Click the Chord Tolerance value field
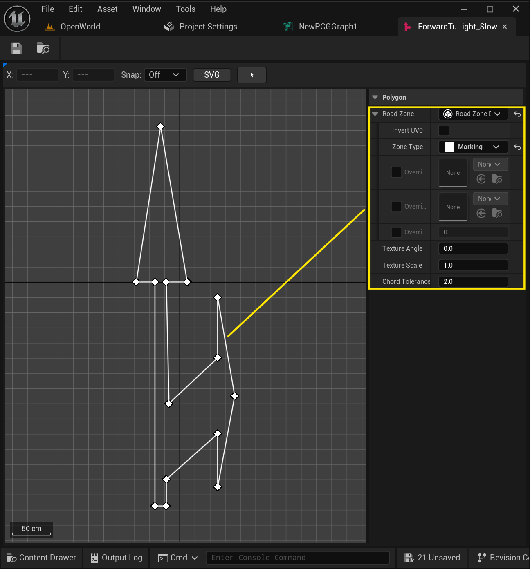The width and height of the screenshot is (530, 569). [473, 281]
